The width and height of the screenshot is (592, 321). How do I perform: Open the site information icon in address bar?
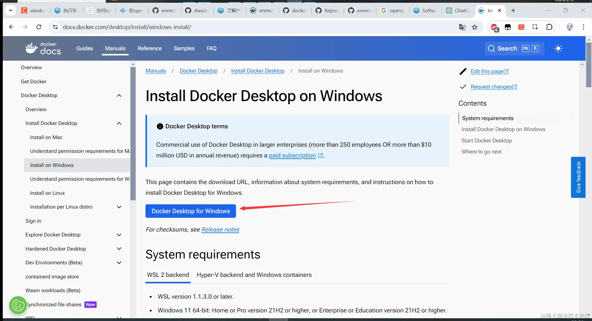click(x=55, y=27)
